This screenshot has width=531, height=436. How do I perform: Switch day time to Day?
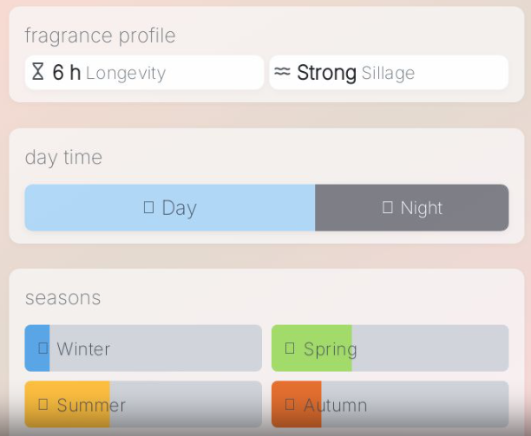[170, 207]
